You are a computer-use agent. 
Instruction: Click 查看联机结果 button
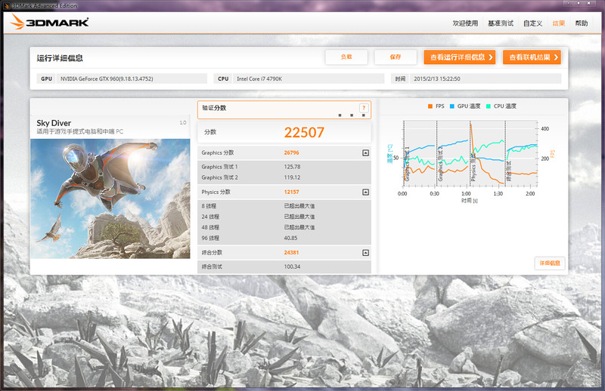(x=532, y=57)
